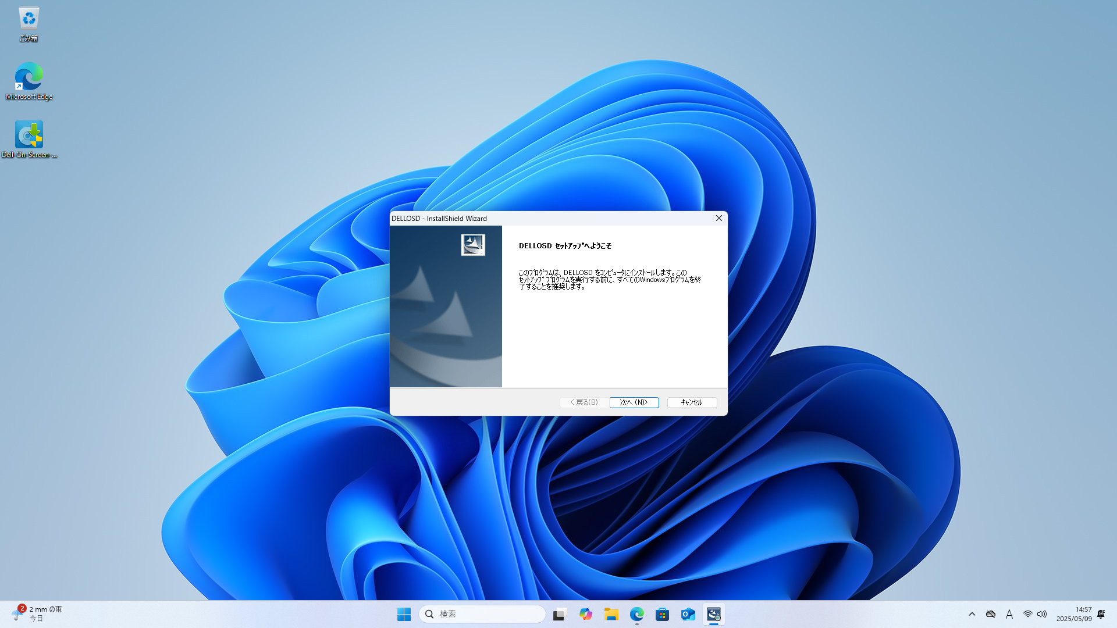Screen dimensions: 1117x628
Task: Click the DELLOSD セットアップへようこそ heading
Action: point(565,246)
